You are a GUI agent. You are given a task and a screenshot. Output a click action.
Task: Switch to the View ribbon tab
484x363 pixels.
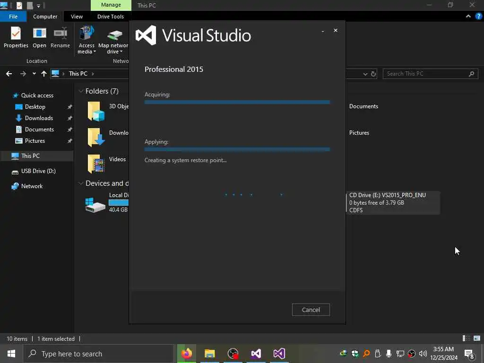tap(77, 17)
